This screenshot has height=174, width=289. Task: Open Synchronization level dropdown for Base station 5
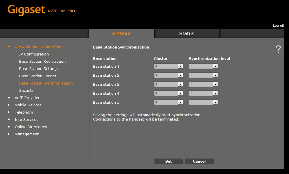tap(203, 102)
